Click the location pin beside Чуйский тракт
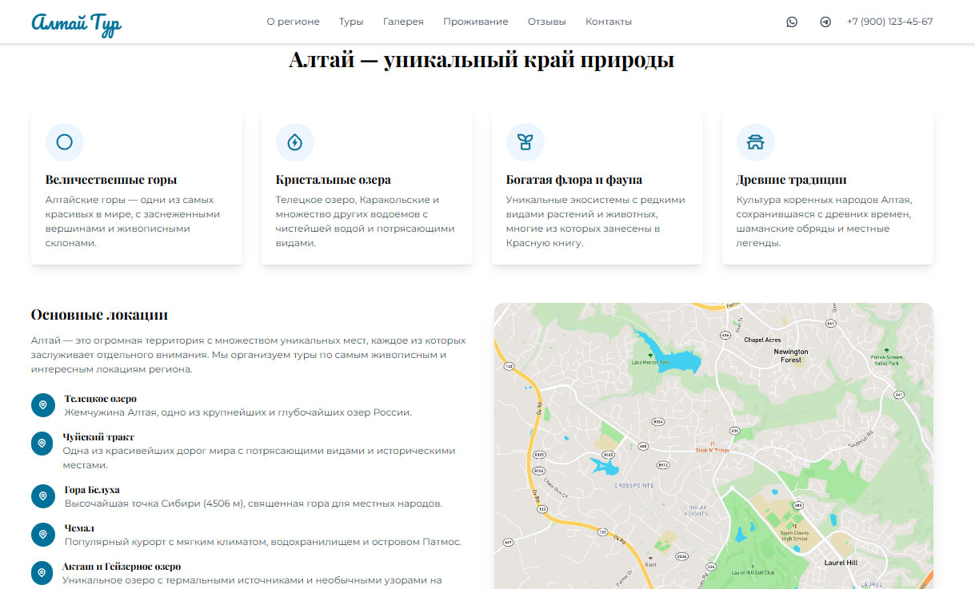Viewport: 975px width, 589px height. click(x=43, y=444)
